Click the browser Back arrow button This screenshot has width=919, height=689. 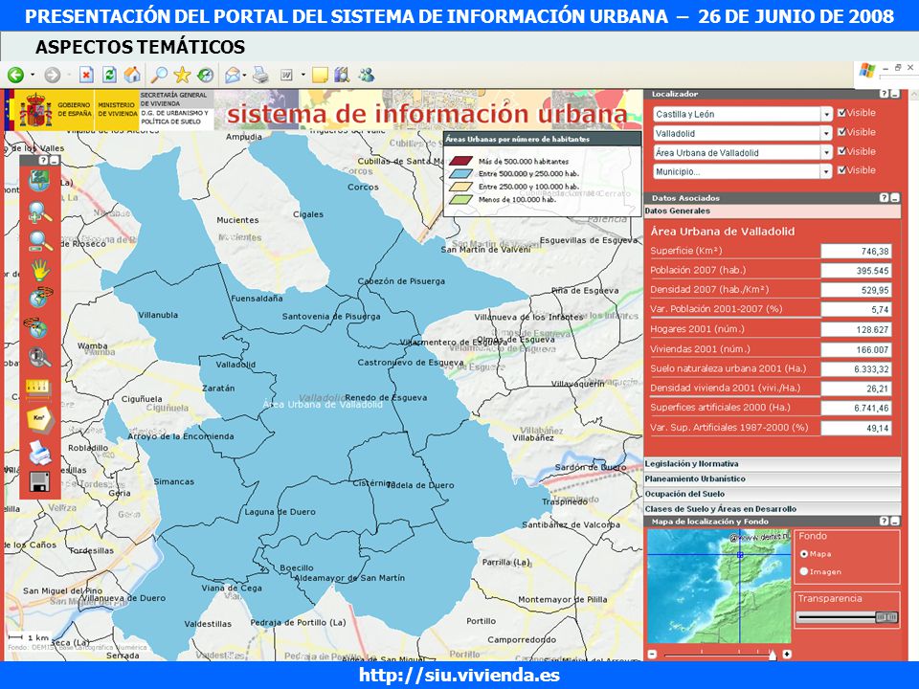(x=15, y=75)
